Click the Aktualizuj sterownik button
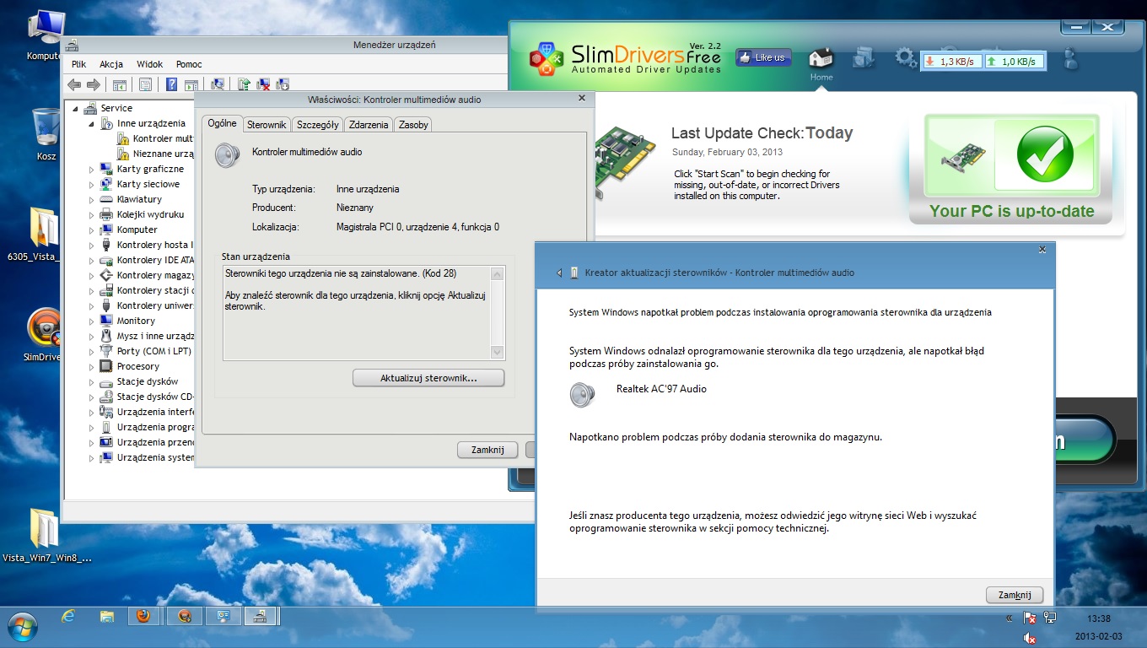Screen dimensions: 1147x648 [428, 378]
